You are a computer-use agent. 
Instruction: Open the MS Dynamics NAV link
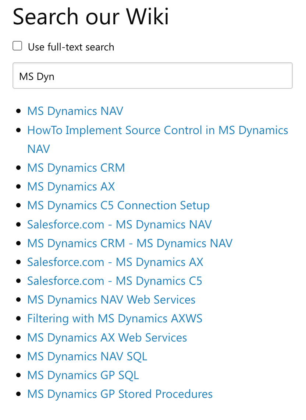(75, 111)
